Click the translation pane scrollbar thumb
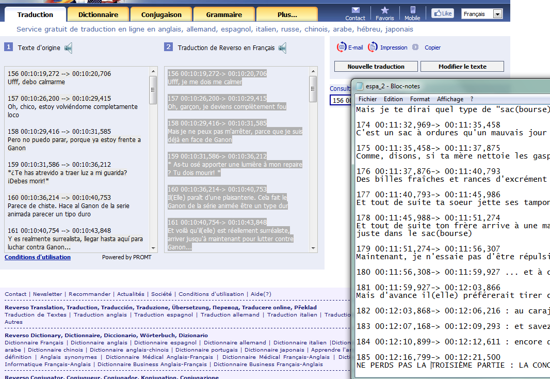This screenshot has width=550, height=379. point(313,89)
